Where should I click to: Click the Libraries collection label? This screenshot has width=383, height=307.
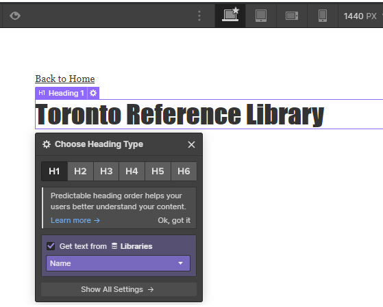point(132,246)
